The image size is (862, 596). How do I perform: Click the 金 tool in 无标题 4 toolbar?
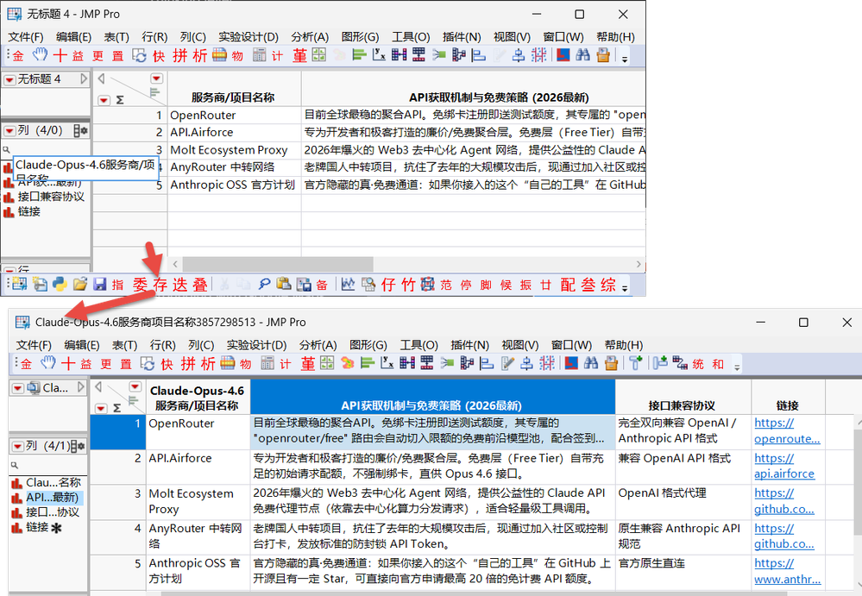point(18,55)
